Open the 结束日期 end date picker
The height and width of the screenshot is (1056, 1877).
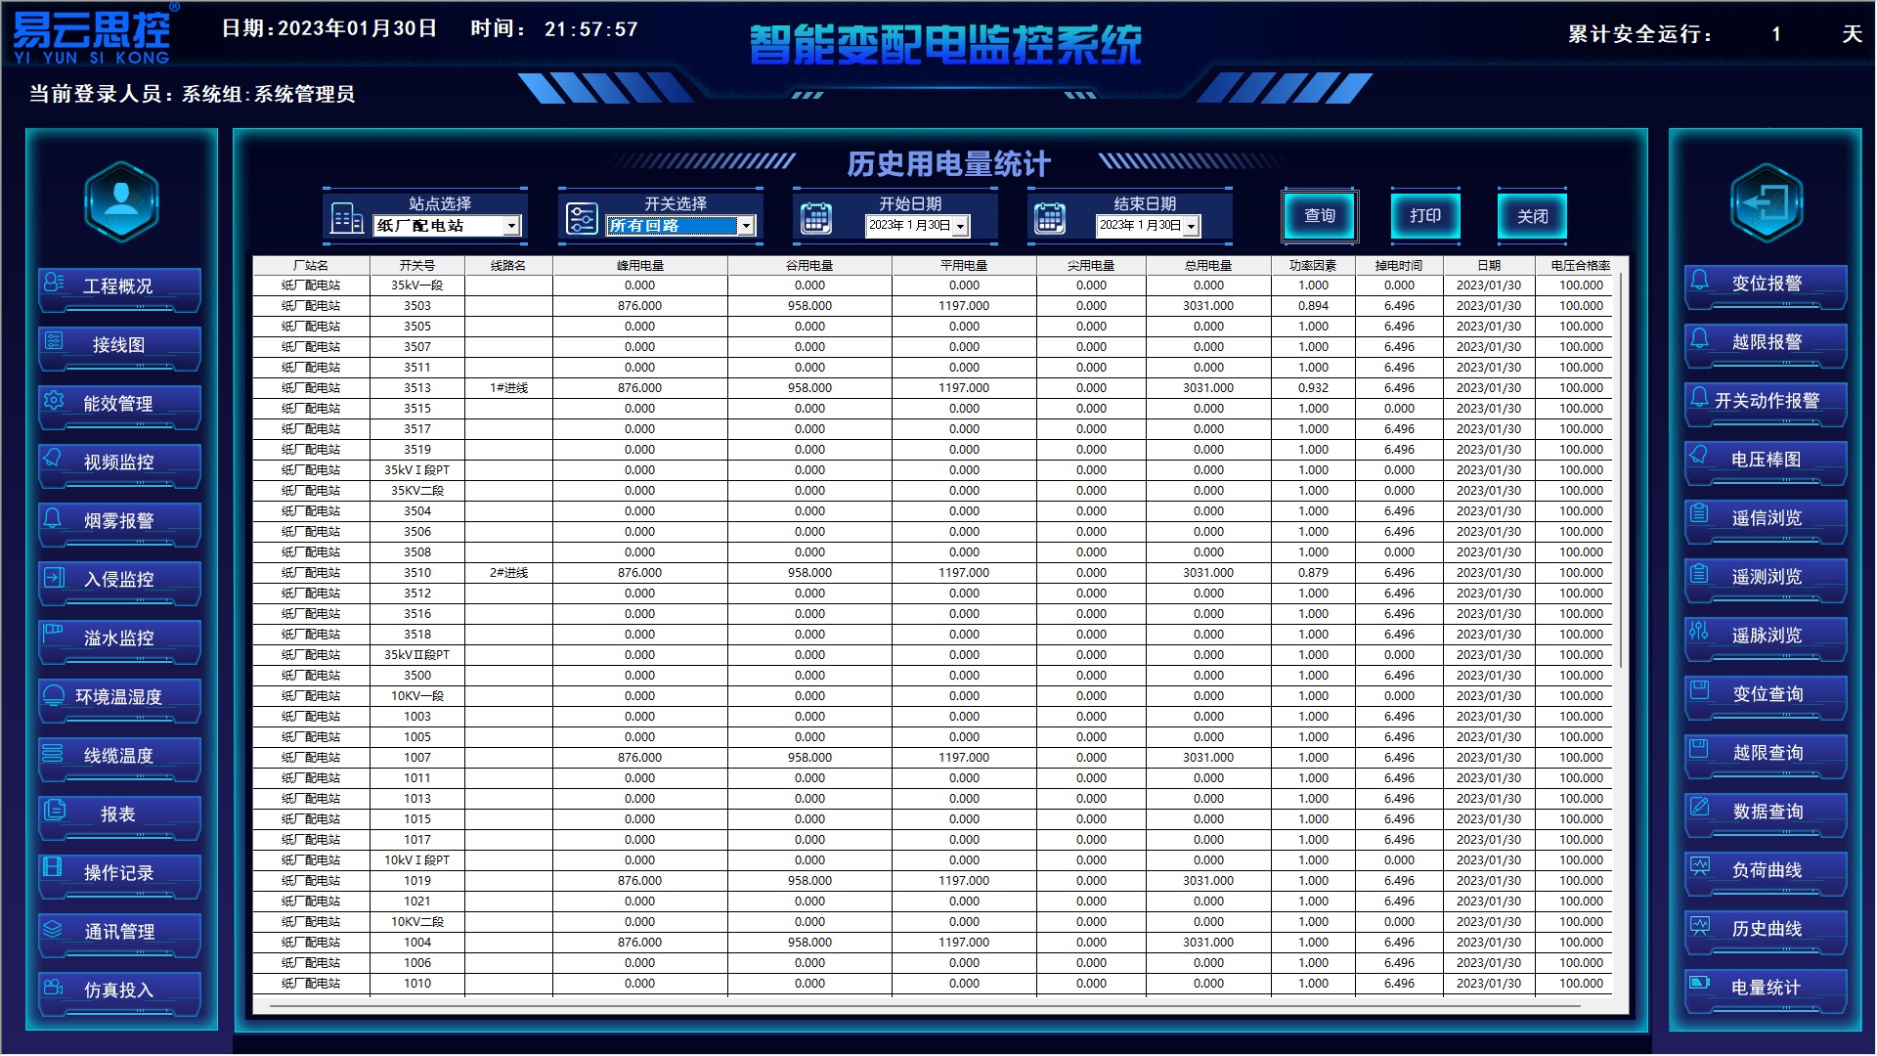tap(1190, 226)
